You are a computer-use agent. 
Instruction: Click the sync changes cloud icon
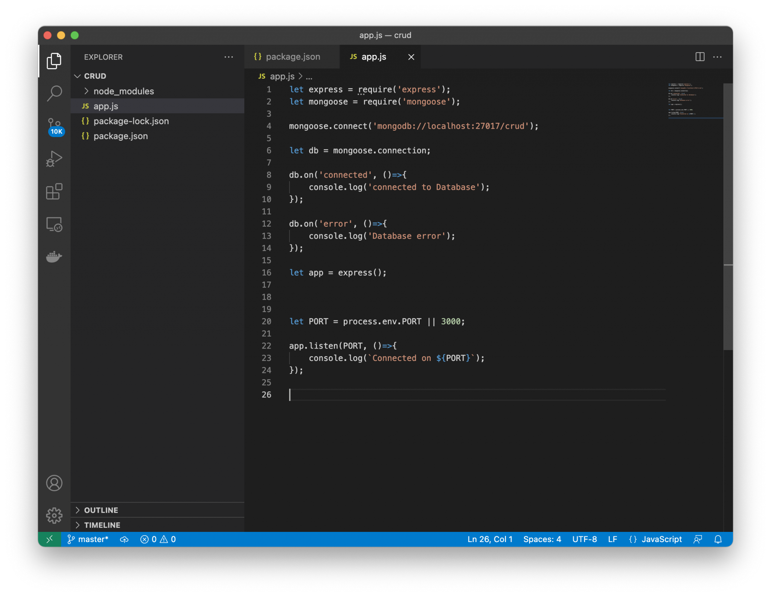pyautogui.click(x=124, y=539)
